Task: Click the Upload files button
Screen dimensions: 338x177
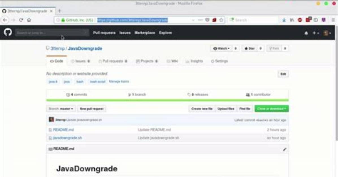Action: 226,109
